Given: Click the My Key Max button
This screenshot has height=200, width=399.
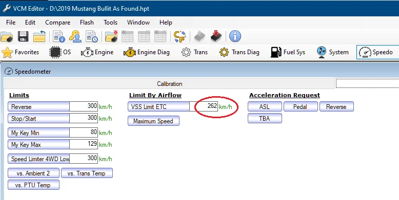Looking at the screenshot, I should coord(38,144).
